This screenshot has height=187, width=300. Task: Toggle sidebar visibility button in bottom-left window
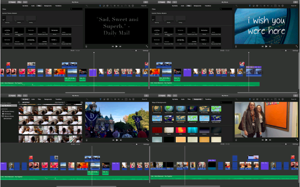[19, 103]
